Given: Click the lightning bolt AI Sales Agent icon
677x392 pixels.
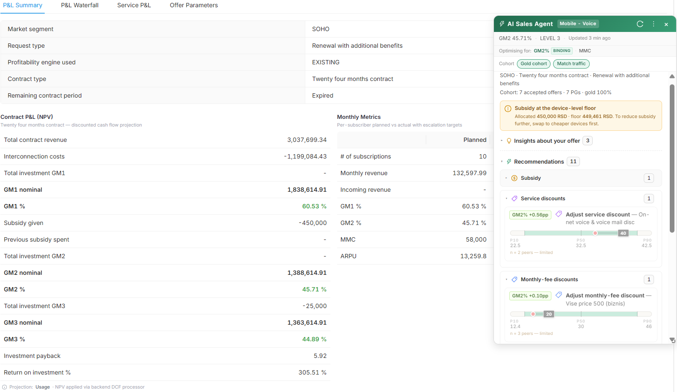Looking at the screenshot, I should coord(502,24).
